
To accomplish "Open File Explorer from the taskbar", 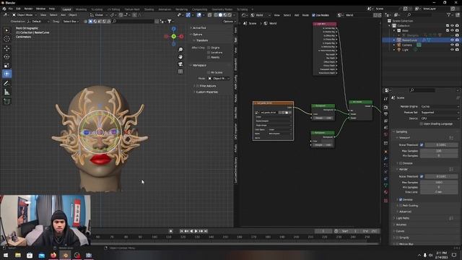I will click(x=18, y=255).
